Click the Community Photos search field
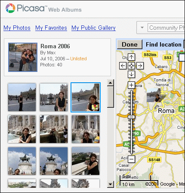This screenshot has width=185, height=193. tap(166, 28)
